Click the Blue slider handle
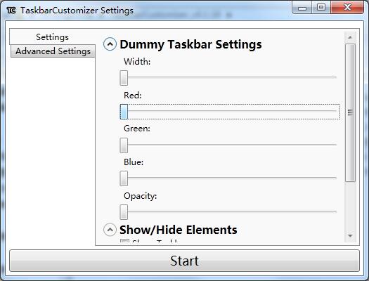 (124, 178)
